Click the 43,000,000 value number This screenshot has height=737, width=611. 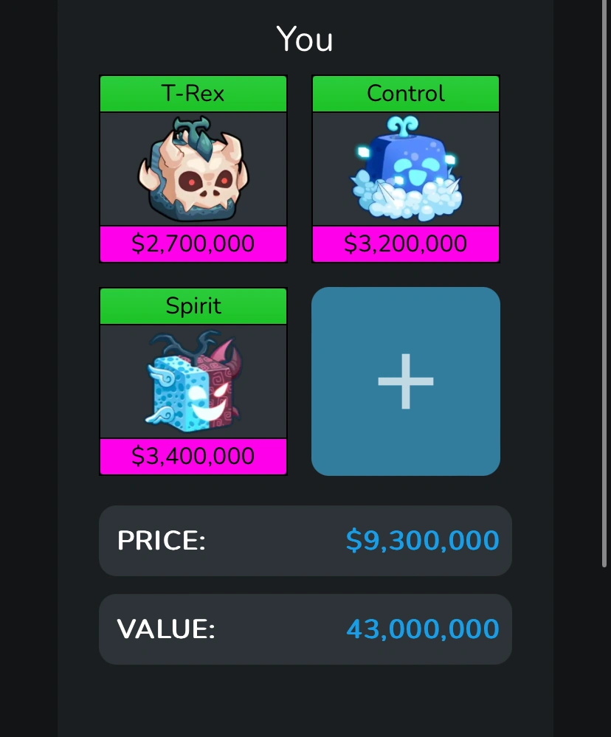coord(423,629)
